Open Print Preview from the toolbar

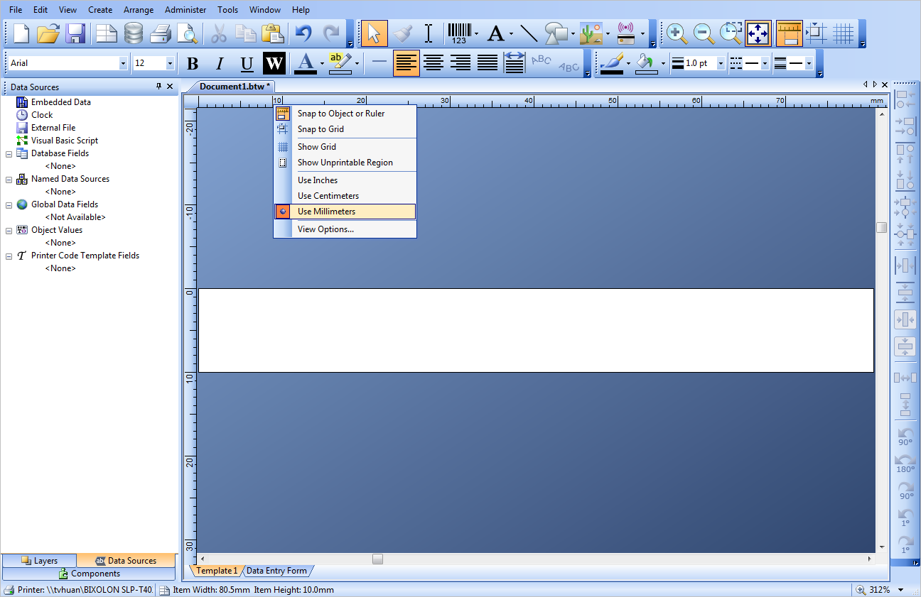(x=187, y=33)
